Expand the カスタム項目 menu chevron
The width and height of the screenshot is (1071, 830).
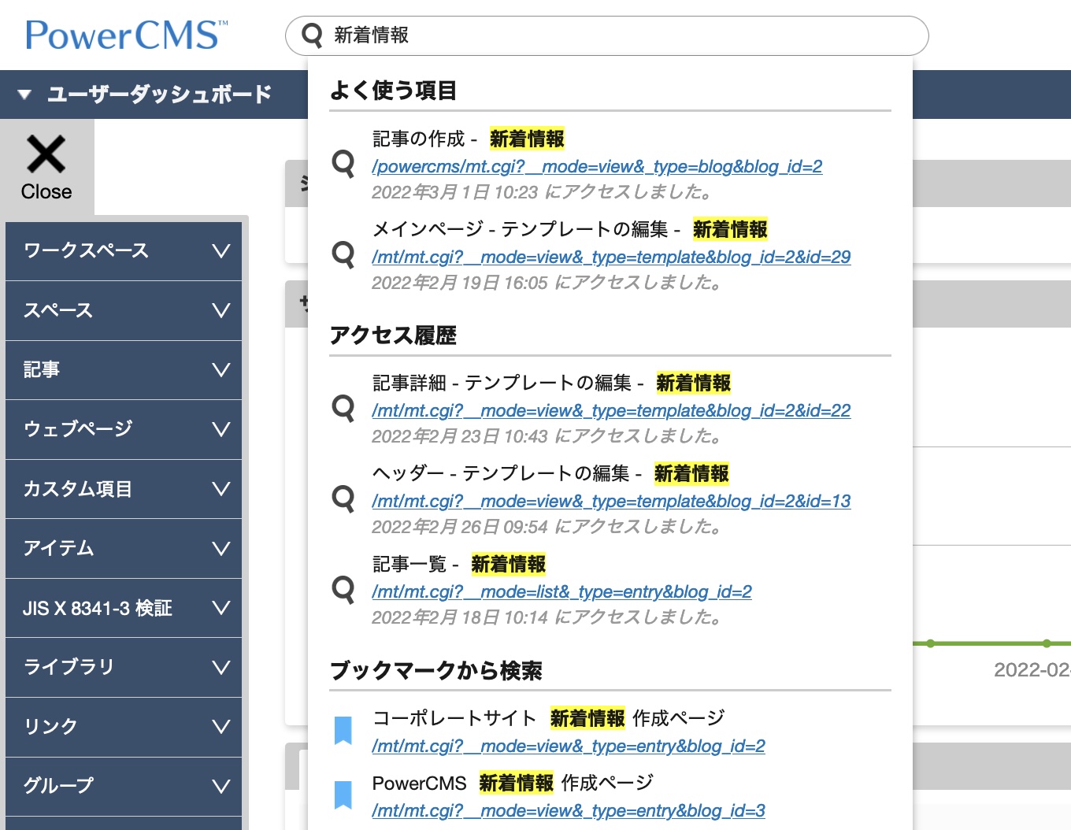pos(221,489)
